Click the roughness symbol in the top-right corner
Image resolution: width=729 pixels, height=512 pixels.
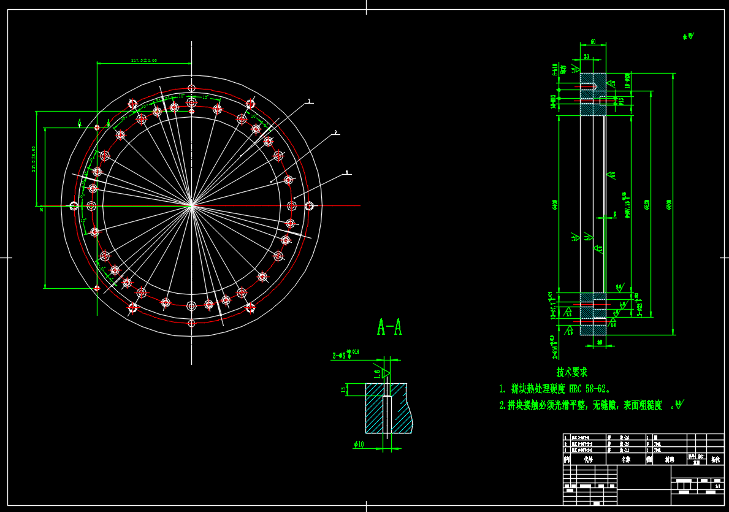pos(689,36)
